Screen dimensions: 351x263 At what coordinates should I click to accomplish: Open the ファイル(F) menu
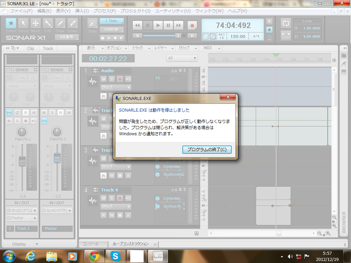[22, 11]
